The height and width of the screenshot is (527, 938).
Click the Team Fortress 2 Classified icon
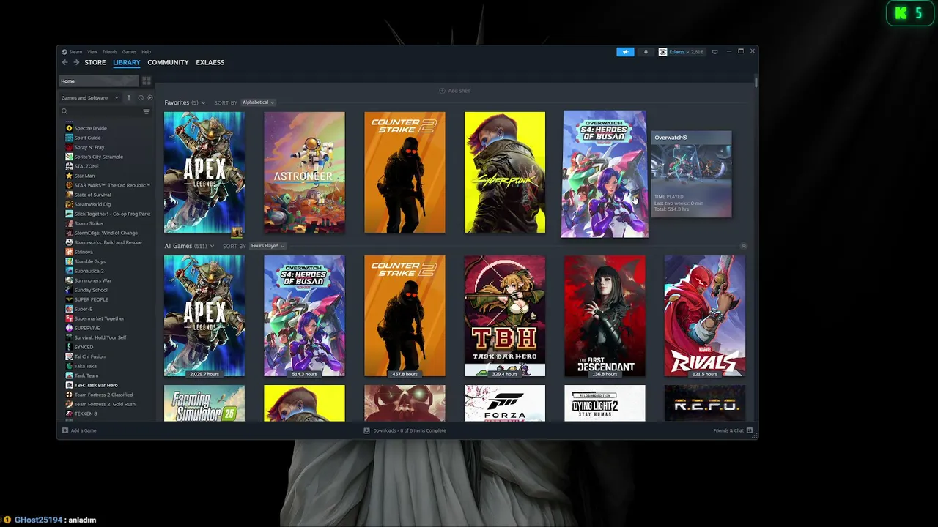click(69, 395)
